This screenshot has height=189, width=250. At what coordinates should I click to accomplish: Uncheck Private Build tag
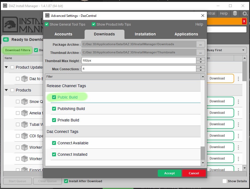click(x=54, y=120)
